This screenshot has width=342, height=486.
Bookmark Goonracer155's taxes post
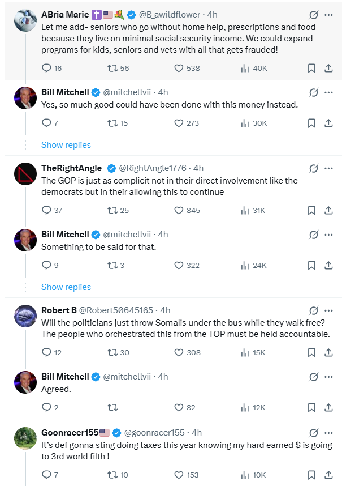311,475
